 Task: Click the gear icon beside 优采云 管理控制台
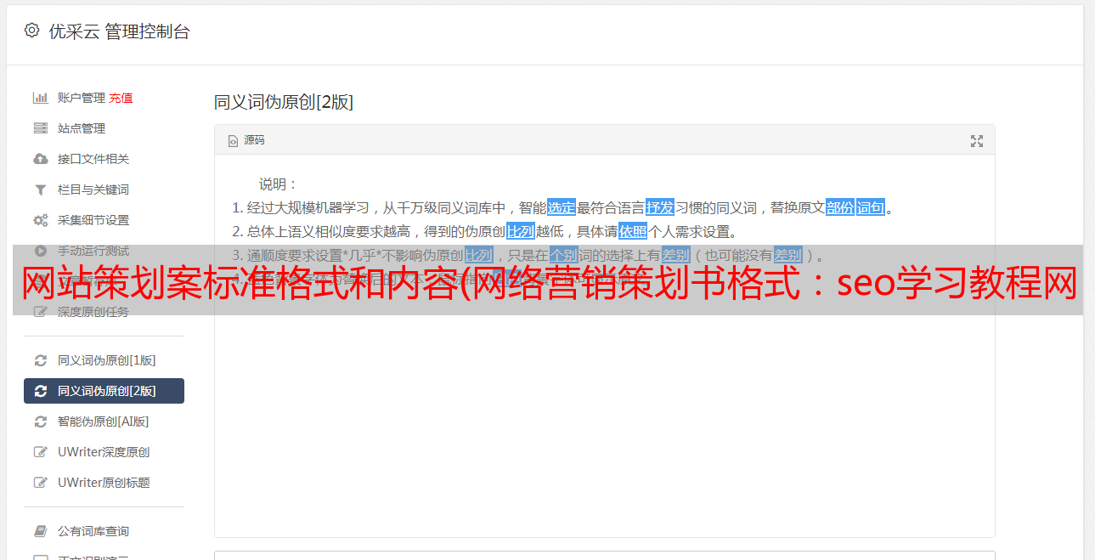coord(31,31)
